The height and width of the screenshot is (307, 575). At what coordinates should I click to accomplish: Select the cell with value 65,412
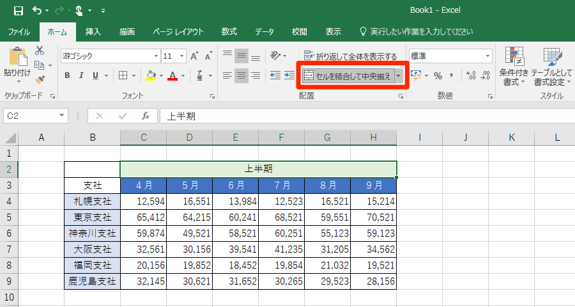coord(143,217)
